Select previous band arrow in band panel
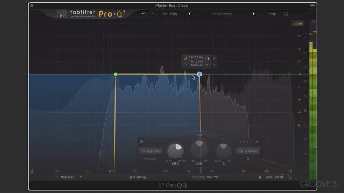 [240, 142]
